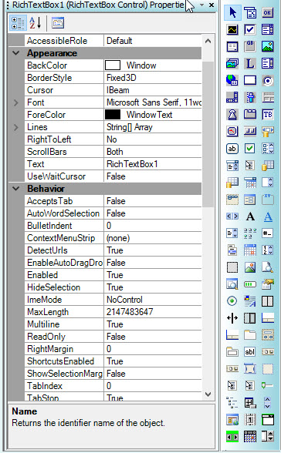Click the ImeMode value NoControl

[124, 300]
